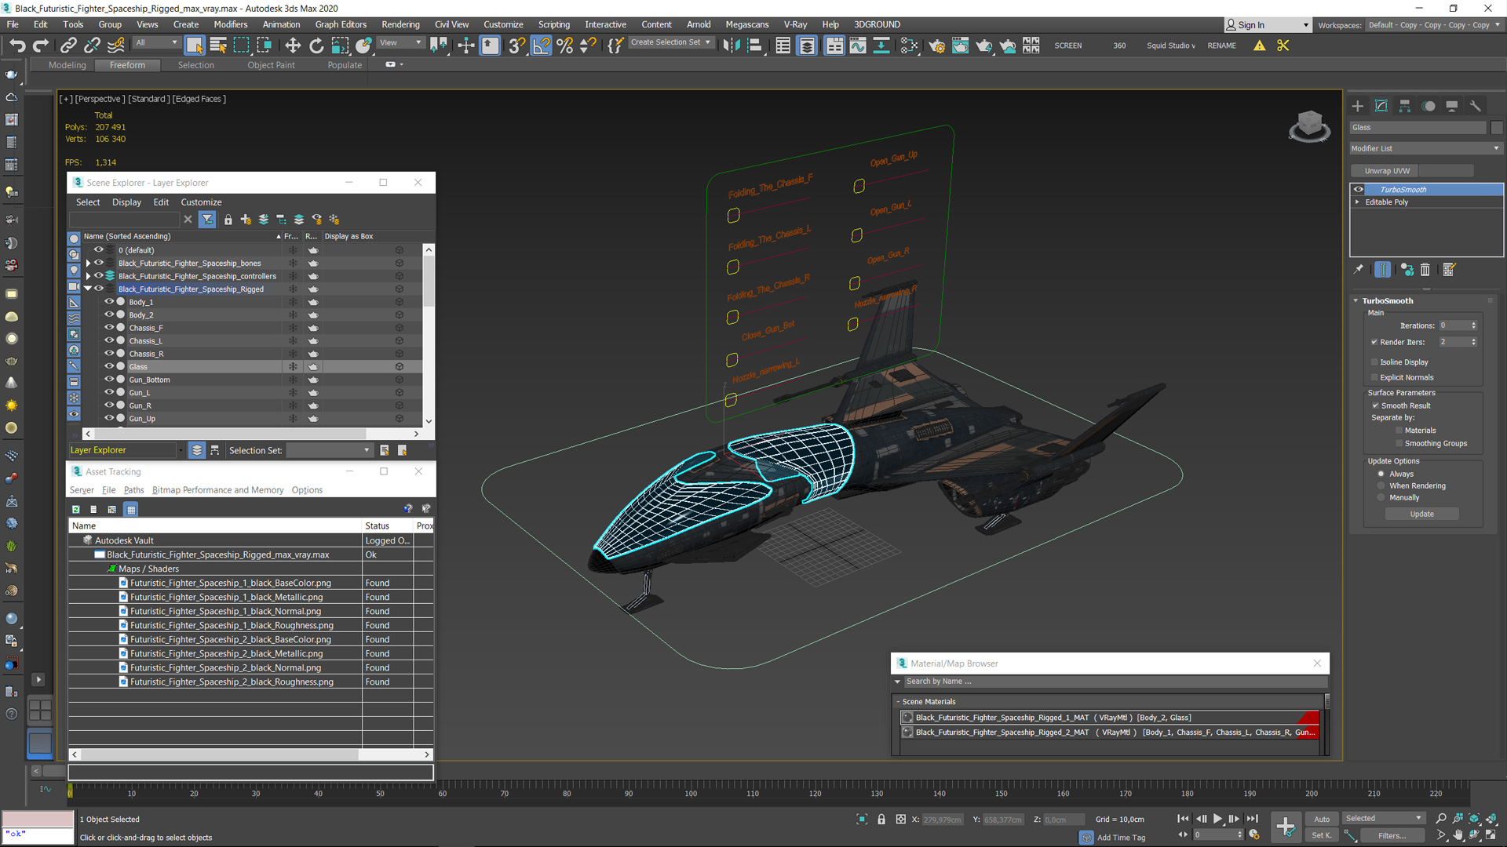Activate Select and Move tool
The height and width of the screenshot is (847, 1507).
tap(293, 45)
